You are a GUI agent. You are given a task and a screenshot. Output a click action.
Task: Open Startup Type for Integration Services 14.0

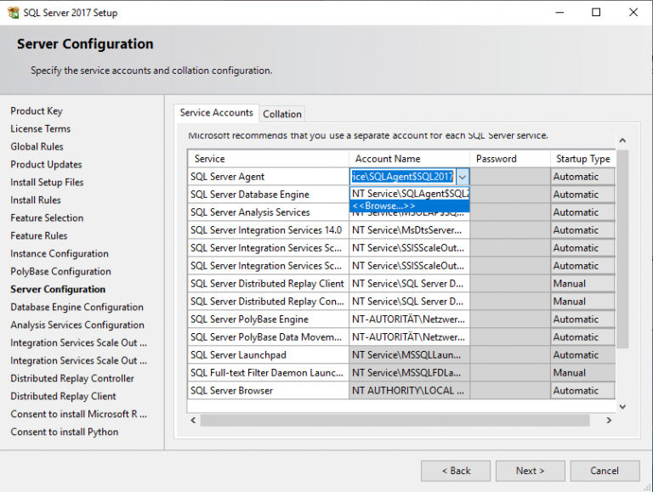(x=582, y=230)
